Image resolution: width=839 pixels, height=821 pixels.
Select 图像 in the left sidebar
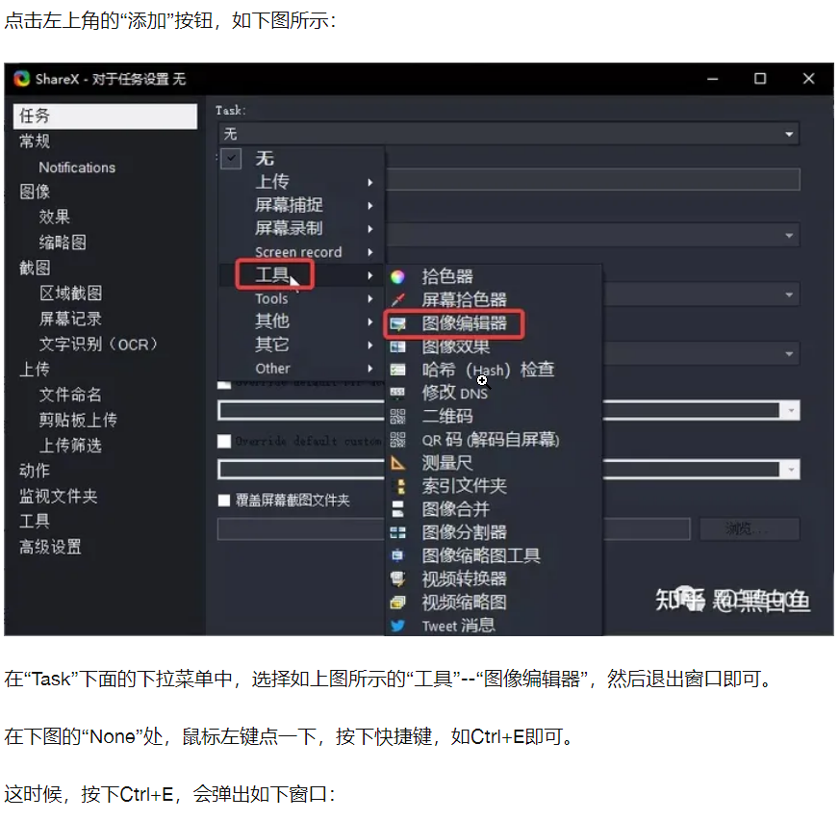[x=35, y=192]
